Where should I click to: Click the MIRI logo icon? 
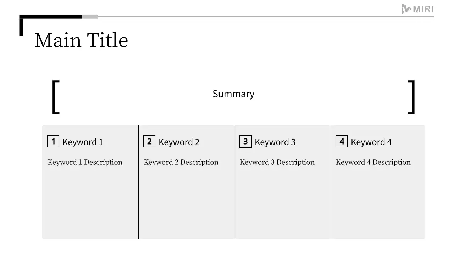(x=406, y=9)
